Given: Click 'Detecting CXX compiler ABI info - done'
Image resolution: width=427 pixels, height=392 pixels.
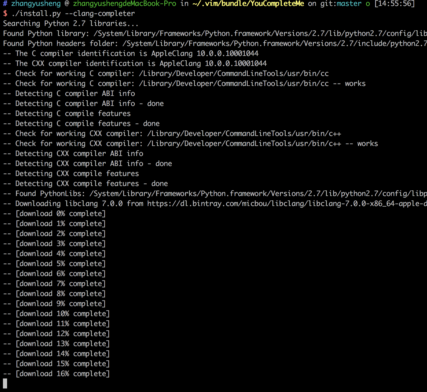Looking at the screenshot, I should tap(87, 164).
